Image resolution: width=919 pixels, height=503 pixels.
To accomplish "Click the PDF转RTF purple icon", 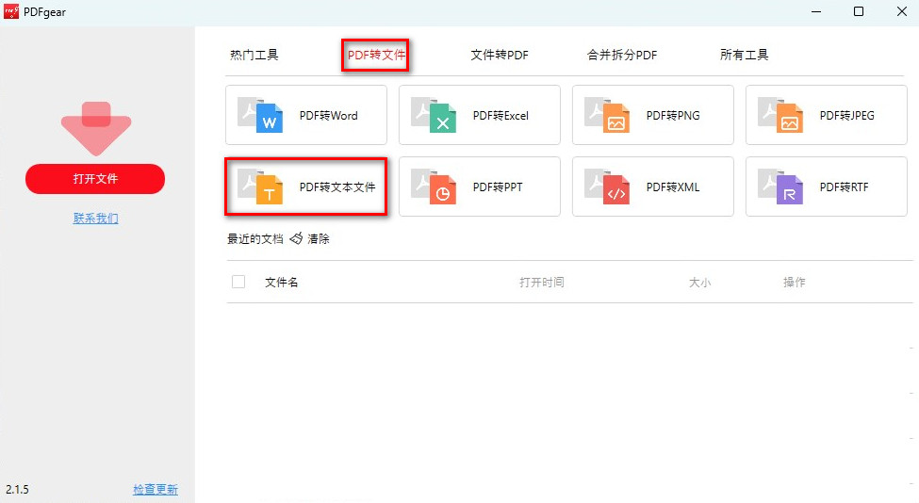I will (780, 187).
